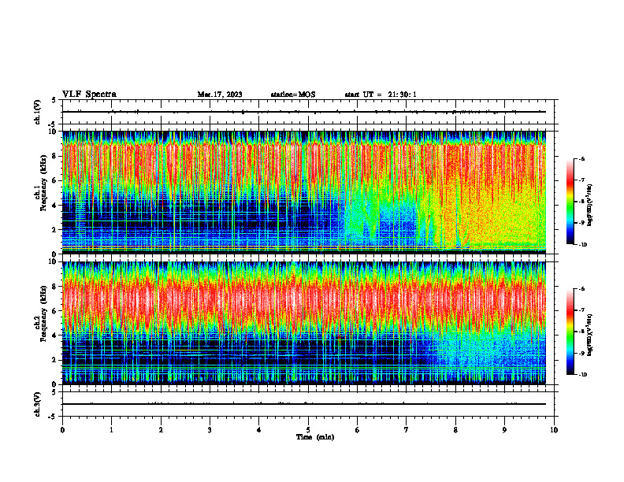
Task: Click the ch.1 colorbar gradient strip
Action: coord(570,202)
